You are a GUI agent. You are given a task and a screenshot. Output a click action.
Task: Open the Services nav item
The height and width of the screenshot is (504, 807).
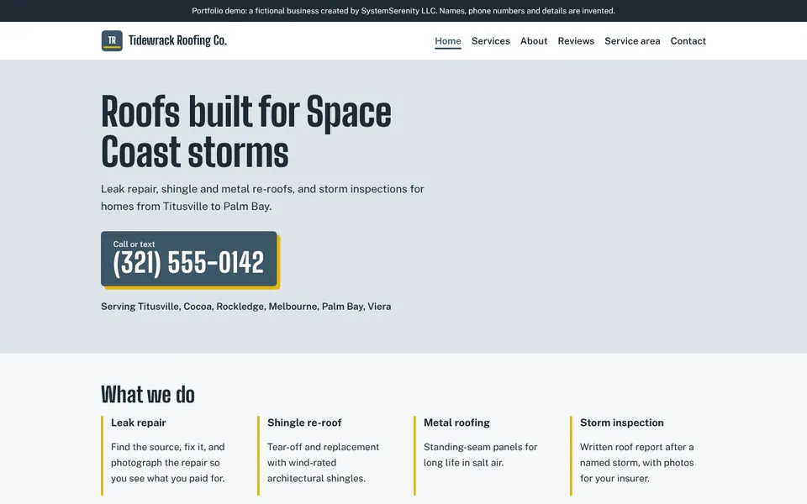click(490, 41)
